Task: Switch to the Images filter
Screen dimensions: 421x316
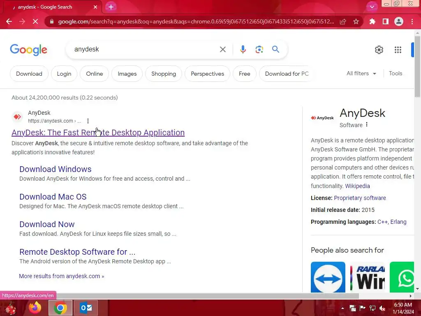Action: click(x=127, y=74)
